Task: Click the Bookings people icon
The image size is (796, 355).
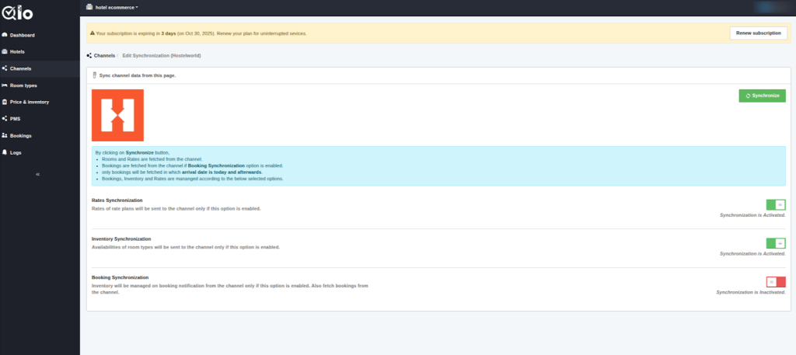Action: [5, 136]
